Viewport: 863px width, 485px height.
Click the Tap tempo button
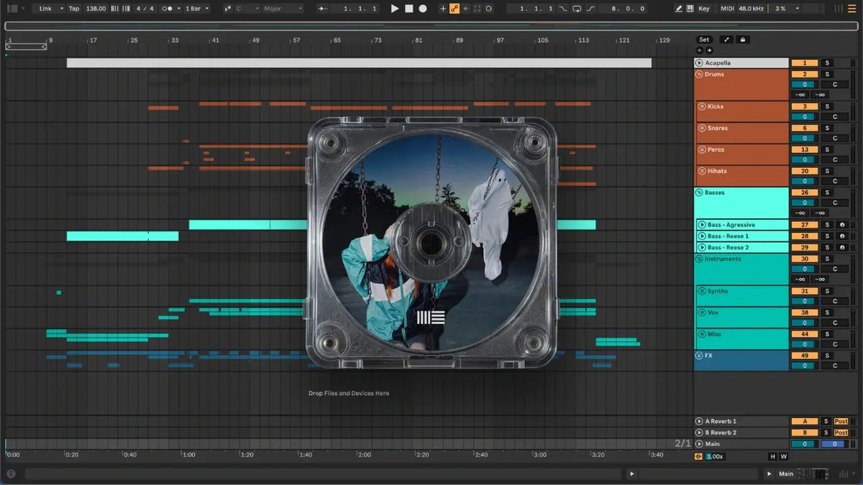(74, 9)
